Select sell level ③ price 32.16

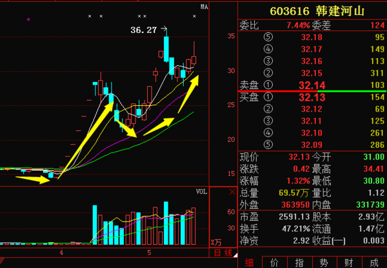(312, 61)
